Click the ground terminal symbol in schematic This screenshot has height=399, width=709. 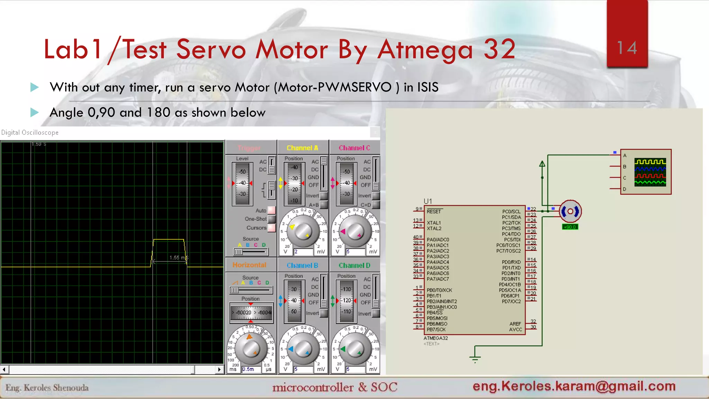click(x=475, y=359)
